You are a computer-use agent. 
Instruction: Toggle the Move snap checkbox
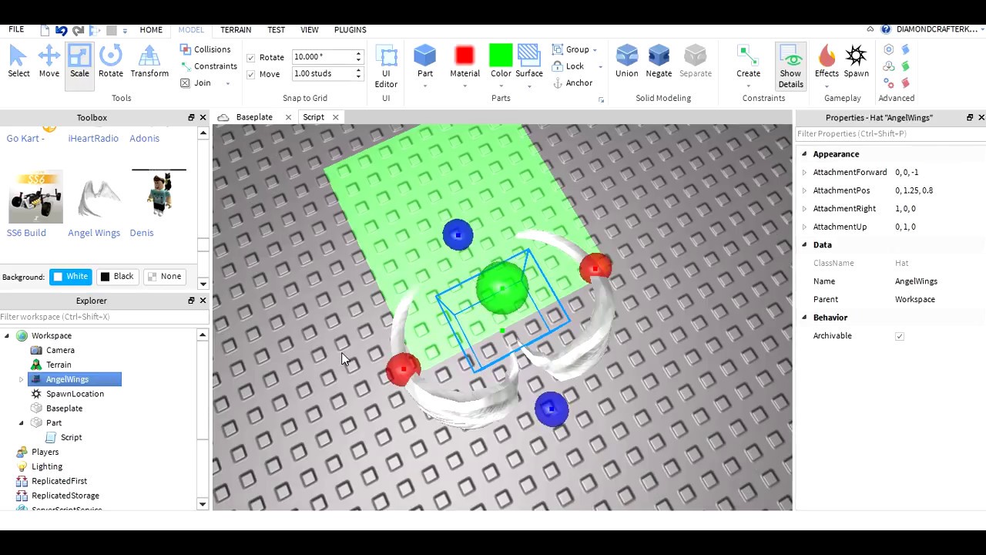(x=251, y=74)
